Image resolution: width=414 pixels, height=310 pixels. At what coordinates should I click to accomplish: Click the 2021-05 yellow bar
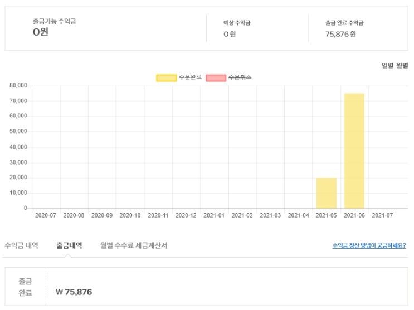(327, 193)
